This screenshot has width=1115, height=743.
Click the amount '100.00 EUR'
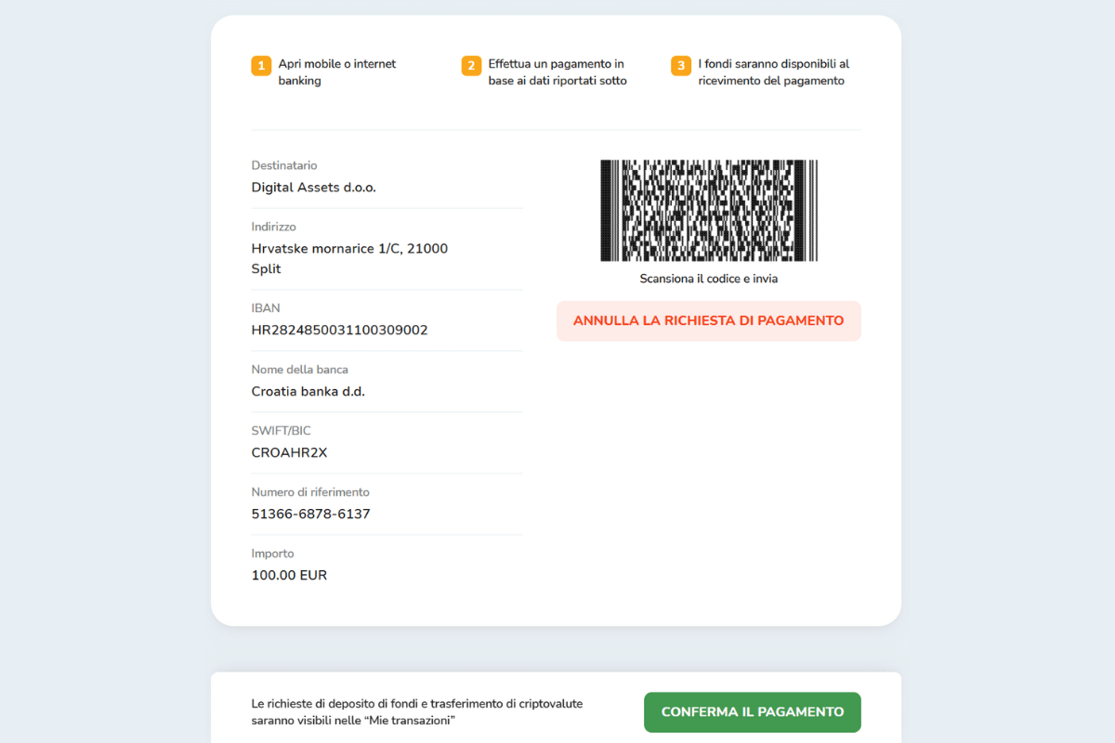[289, 575]
